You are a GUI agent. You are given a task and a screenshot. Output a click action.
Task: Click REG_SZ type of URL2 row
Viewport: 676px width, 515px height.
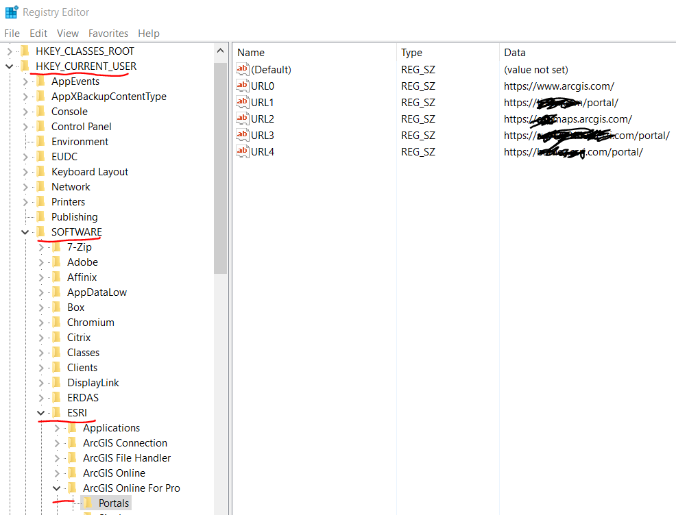[x=418, y=119]
